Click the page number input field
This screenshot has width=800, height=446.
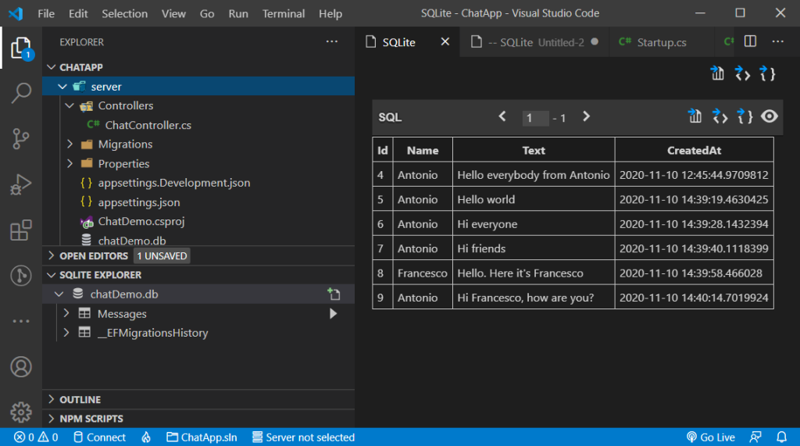535,118
